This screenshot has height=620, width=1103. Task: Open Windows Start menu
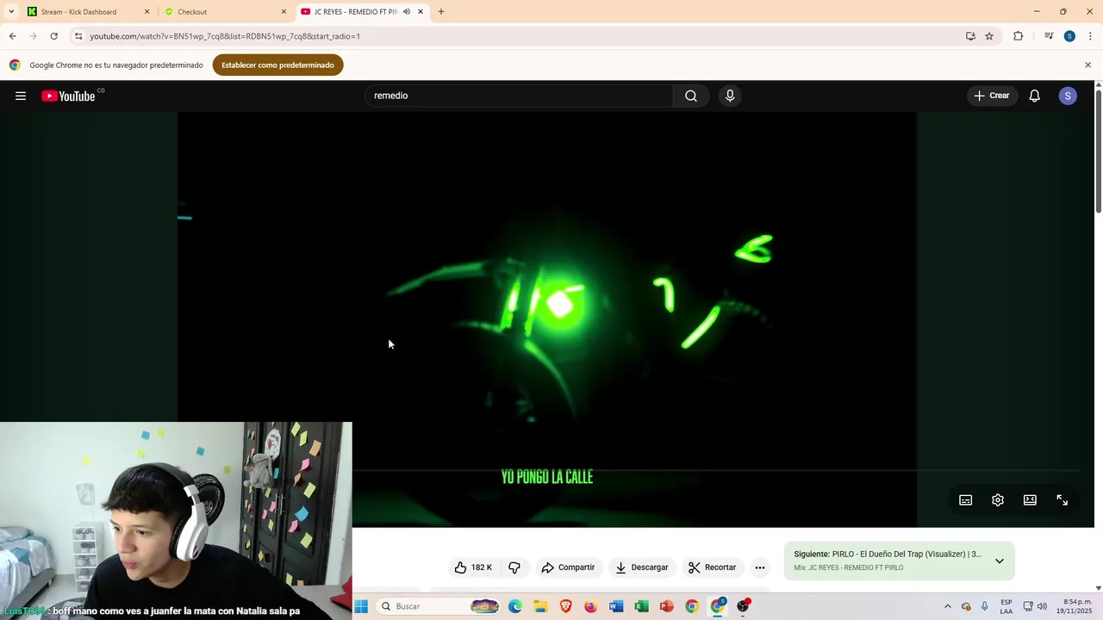pos(361,606)
